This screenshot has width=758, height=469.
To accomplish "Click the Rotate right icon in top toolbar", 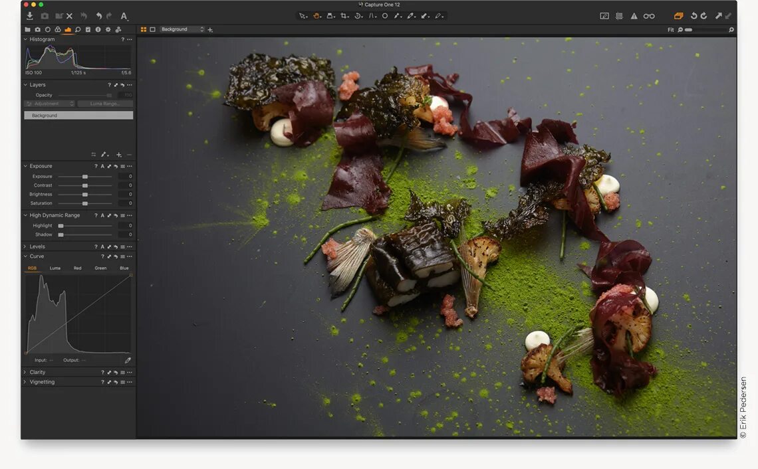I will (704, 16).
